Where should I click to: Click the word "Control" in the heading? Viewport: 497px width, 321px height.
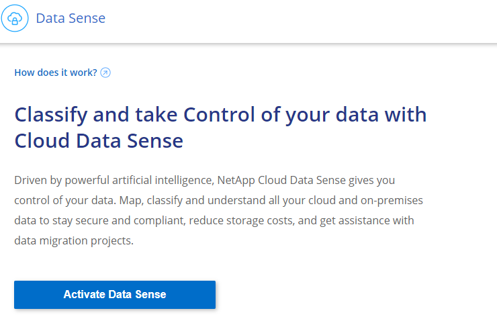pyautogui.click(x=220, y=114)
